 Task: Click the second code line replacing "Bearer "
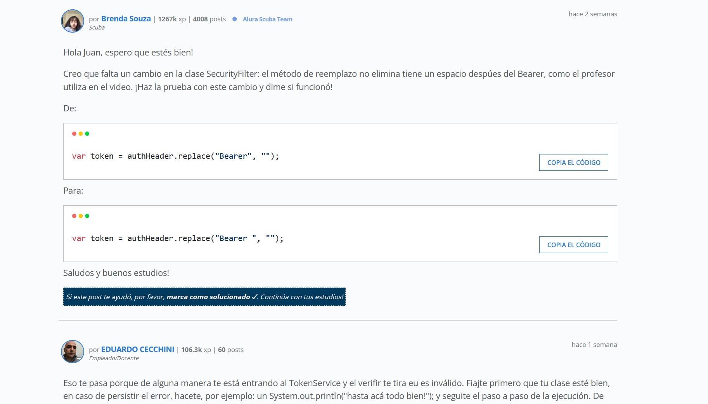178,238
